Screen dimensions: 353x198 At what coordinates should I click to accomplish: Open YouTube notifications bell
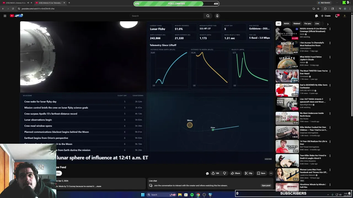coord(337,16)
